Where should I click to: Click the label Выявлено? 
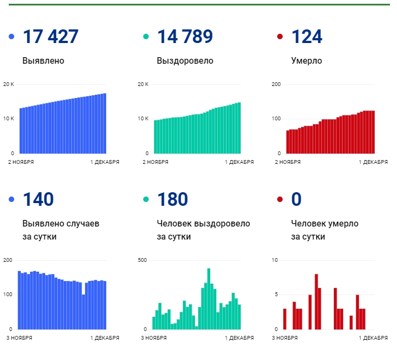coord(44,61)
